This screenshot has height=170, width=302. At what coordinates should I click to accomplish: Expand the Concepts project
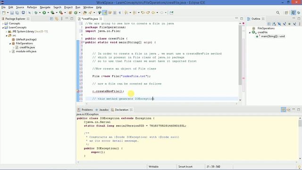pyautogui.click(x=3, y=24)
